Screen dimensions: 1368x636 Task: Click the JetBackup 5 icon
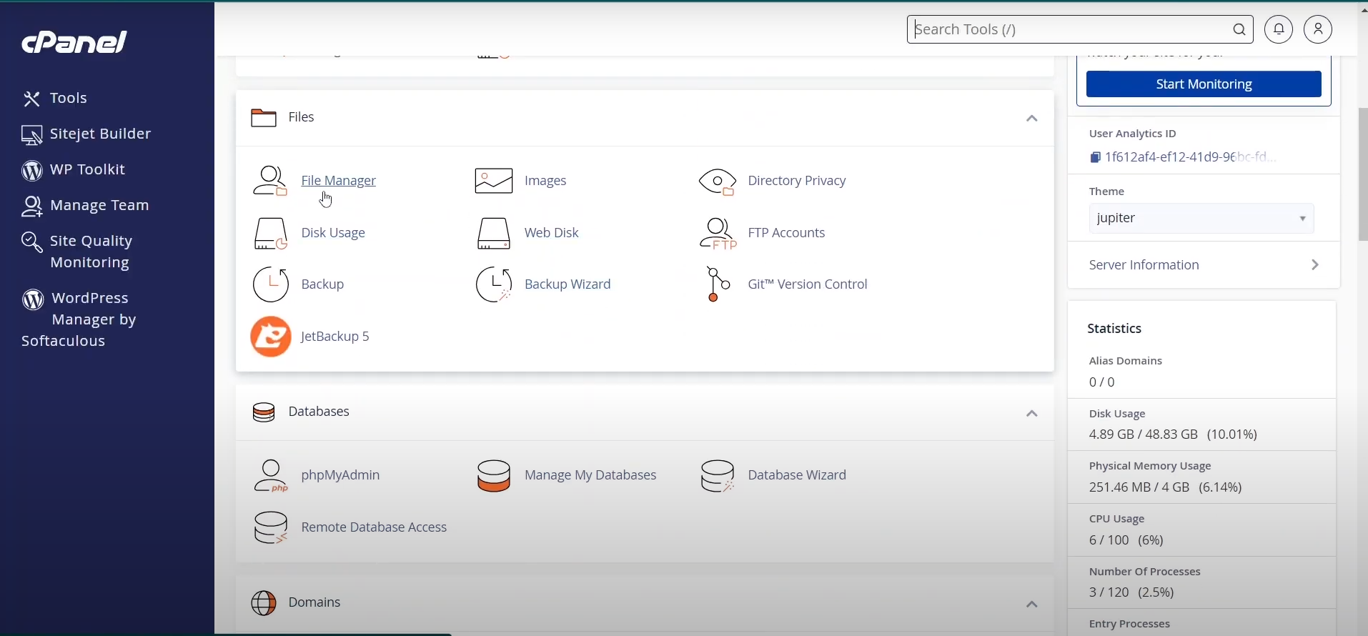click(x=270, y=337)
